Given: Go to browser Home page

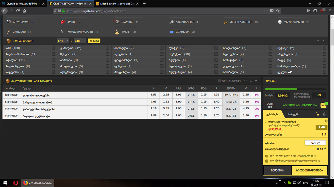Looking at the screenshot, I should [x=24, y=11].
